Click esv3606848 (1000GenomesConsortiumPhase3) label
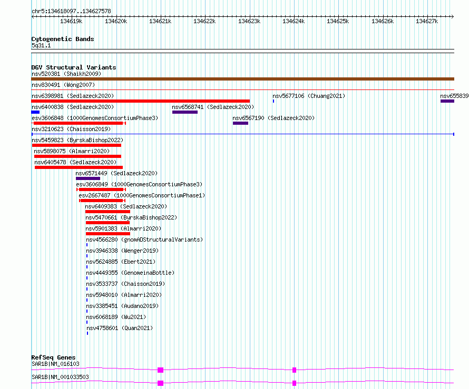 (x=95, y=118)
